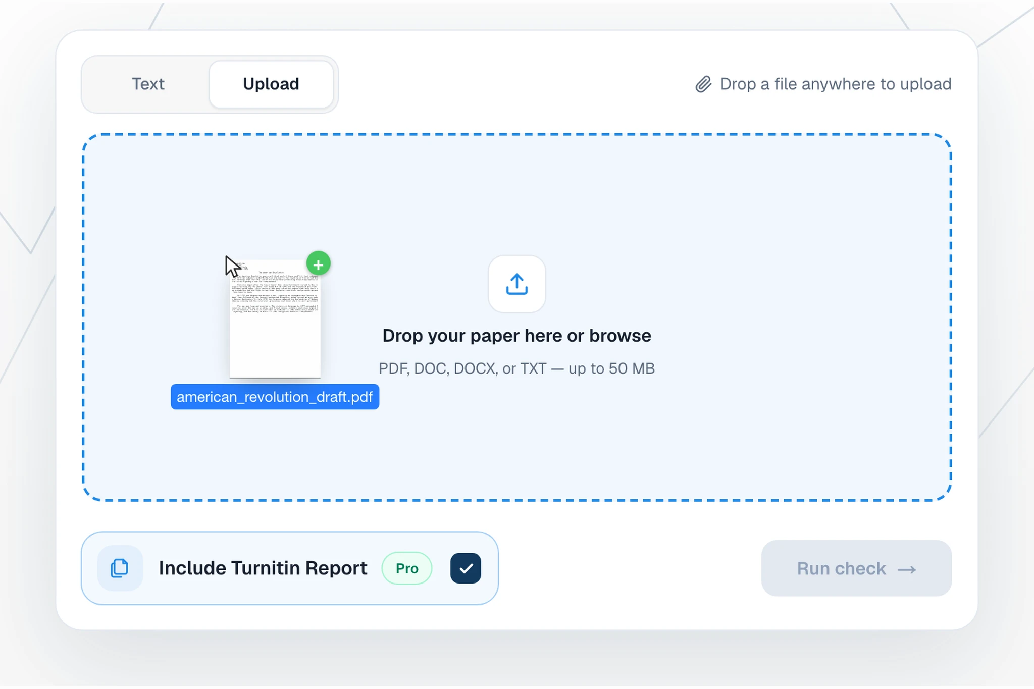Click the american_revolution_draft.pdf filename label
Image resolution: width=1034 pixels, height=689 pixels.
coord(275,397)
